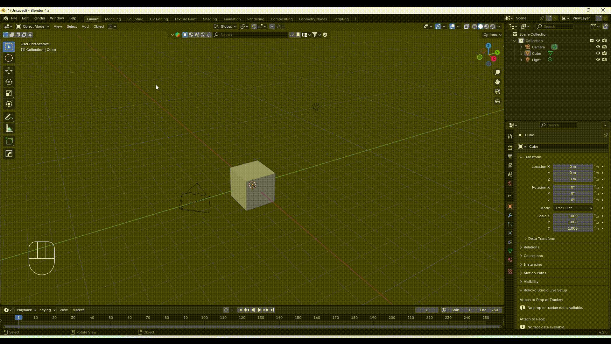Click End frame 250 field
Viewport: 611px width, 344px height.
click(x=489, y=310)
